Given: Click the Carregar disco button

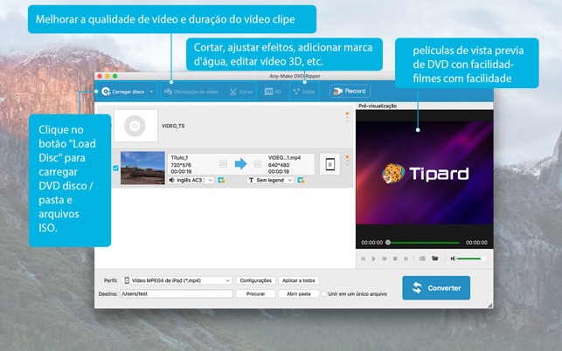Looking at the screenshot, I should point(122,92).
